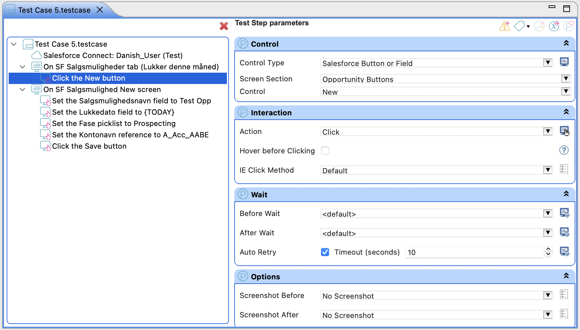The image size is (580, 330).
Task: Open the Control Type dropdown
Action: pos(548,63)
